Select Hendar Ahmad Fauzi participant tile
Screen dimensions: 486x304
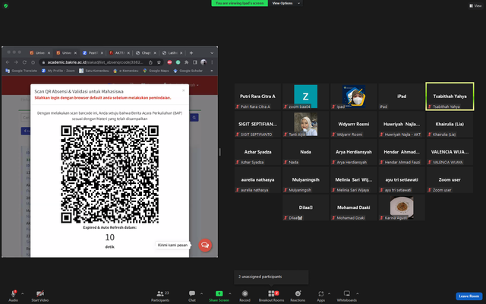coord(402,152)
